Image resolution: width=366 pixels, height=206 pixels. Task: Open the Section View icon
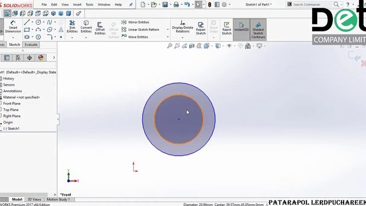(x=192, y=46)
